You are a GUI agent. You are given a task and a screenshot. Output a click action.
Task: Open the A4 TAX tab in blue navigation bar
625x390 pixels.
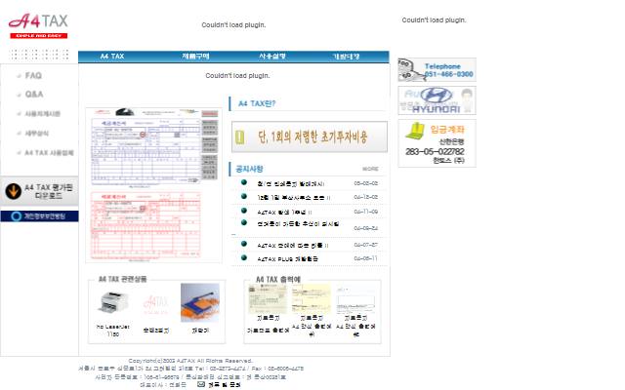(112, 57)
